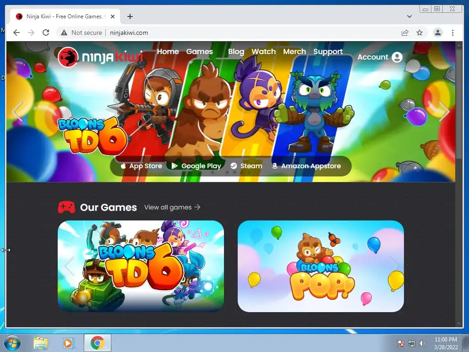Open the Chrome profile icon
469x352 pixels.
(x=438, y=33)
